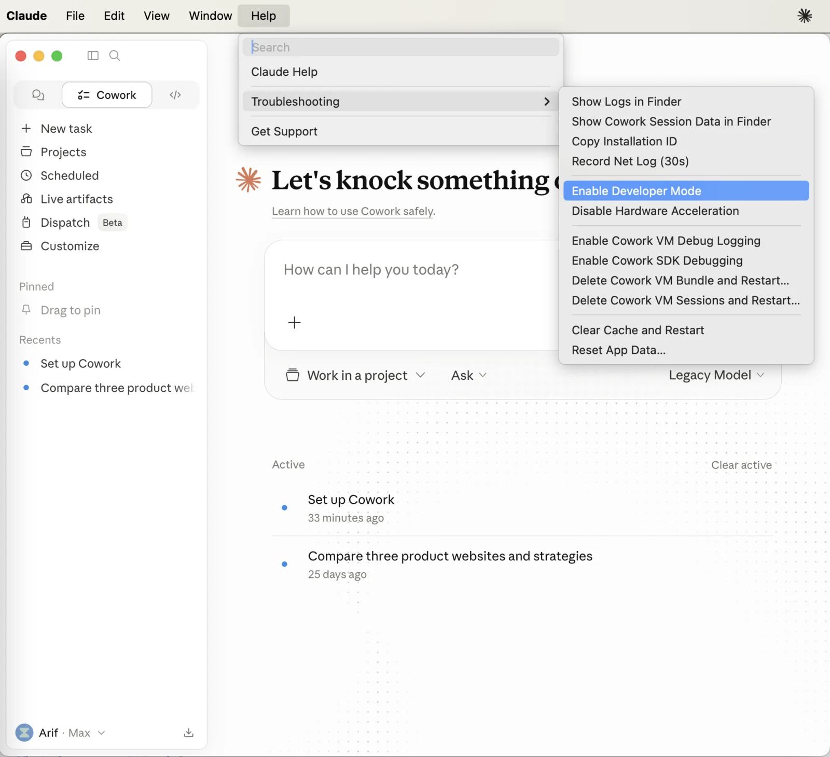Viewport: 830px width, 757px height.
Task: Click the download icon at sidebar bottom
Action: coord(189,733)
